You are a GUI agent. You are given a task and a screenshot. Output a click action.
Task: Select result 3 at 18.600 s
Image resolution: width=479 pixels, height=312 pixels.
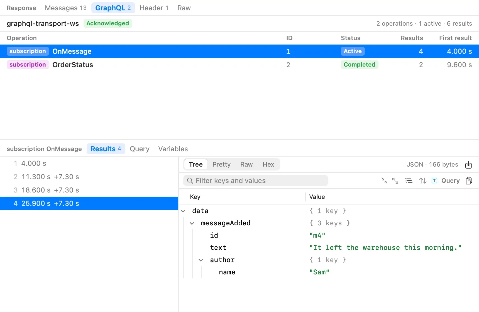[x=89, y=190]
